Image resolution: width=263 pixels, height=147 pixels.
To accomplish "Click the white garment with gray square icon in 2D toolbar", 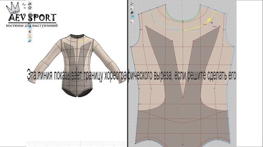I will click(x=132, y=21).
